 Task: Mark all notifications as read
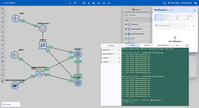(x=189, y=26)
